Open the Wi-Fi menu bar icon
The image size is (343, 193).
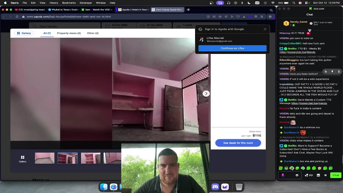[273, 3]
